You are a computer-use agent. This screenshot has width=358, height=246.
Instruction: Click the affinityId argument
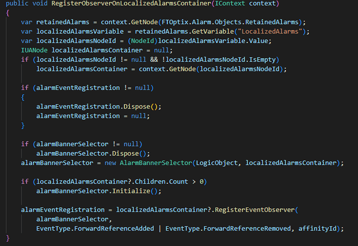click(x=317, y=229)
